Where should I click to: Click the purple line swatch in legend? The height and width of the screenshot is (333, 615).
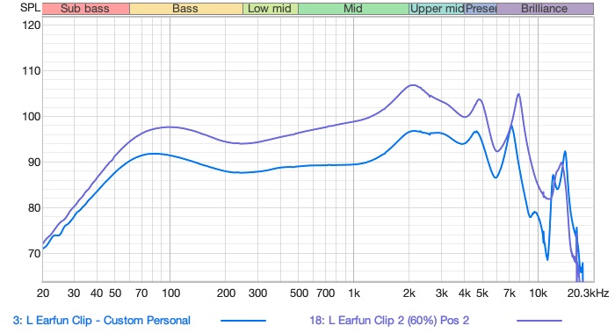point(539,321)
